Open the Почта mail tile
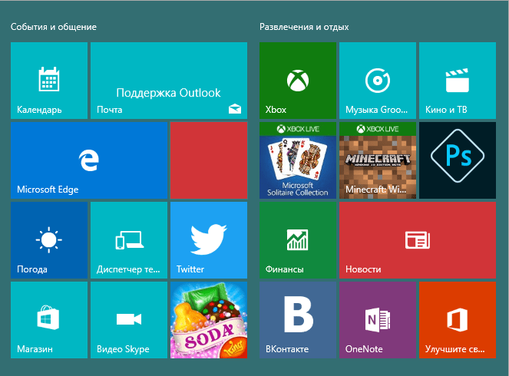This screenshot has height=376, width=509. pos(169,81)
